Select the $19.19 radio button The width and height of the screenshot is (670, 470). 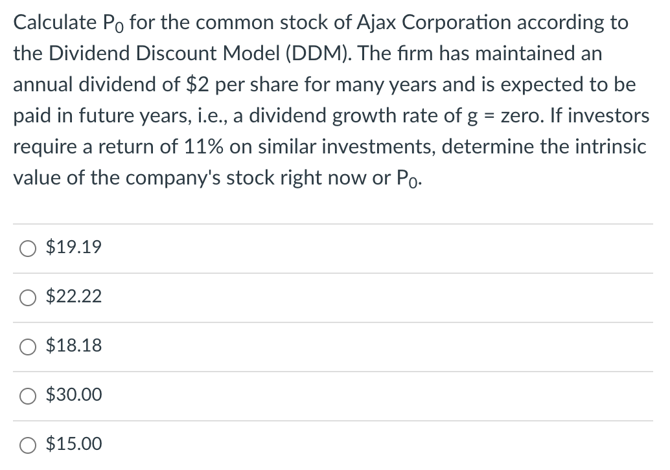pyautogui.click(x=28, y=249)
